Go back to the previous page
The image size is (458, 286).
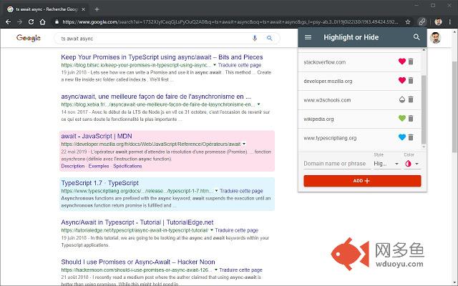[x=8, y=22]
